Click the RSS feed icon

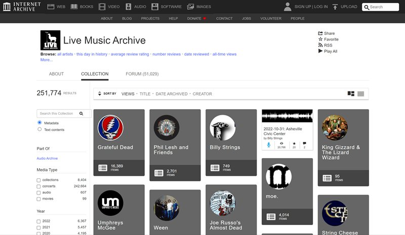(x=320, y=45)
